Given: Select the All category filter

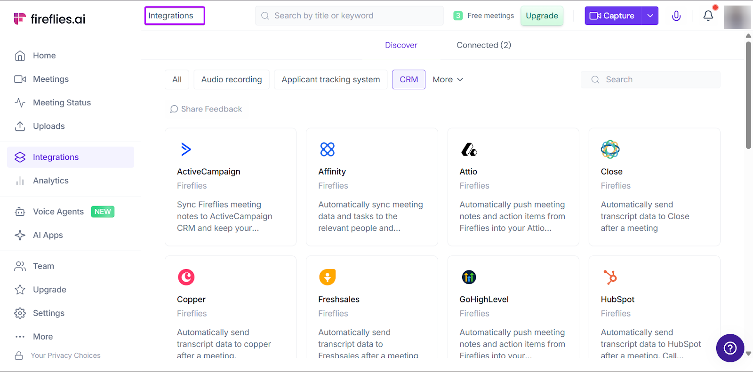Looking at the screenshot, I should pyautogui.click(x=177, y=79).
